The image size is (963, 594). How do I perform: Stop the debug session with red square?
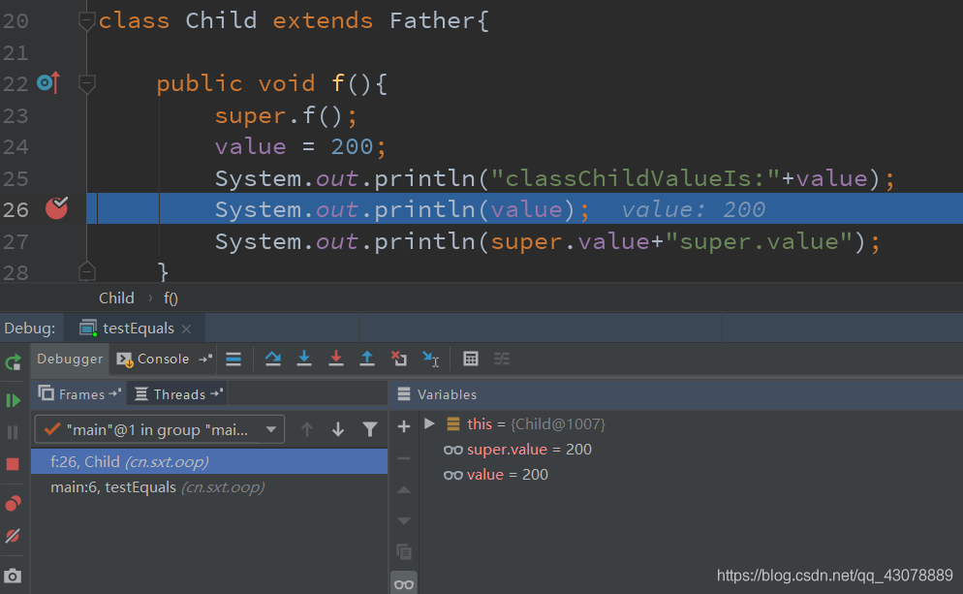[13, 464]
